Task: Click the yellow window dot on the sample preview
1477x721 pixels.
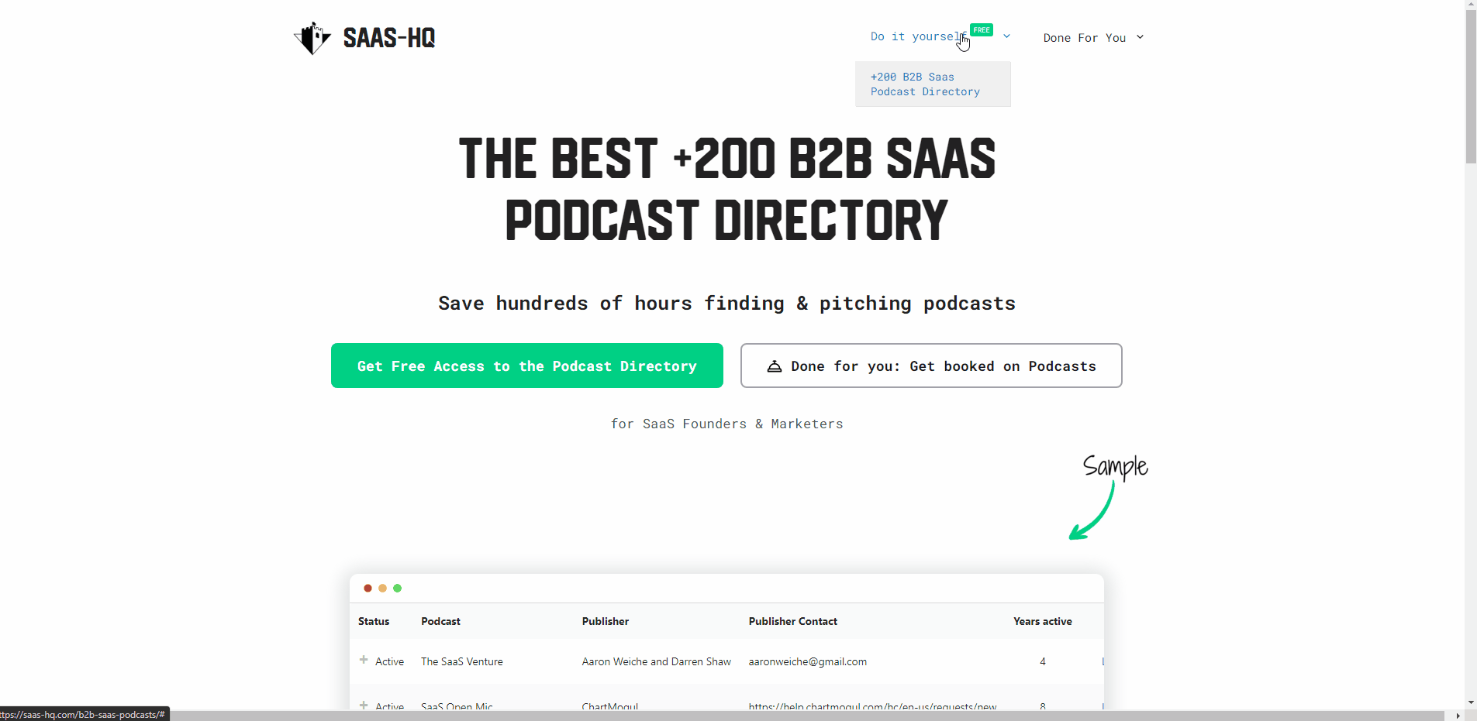Action: pyautogui.click(x=382, y=588)
